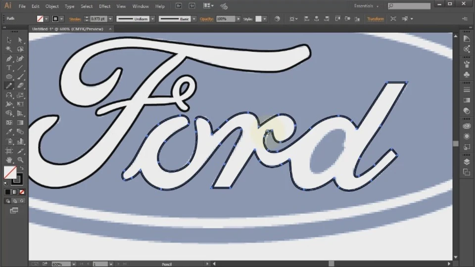Open fill color dropdown in control bar
475x267 pixels.
tap(47, 19)
